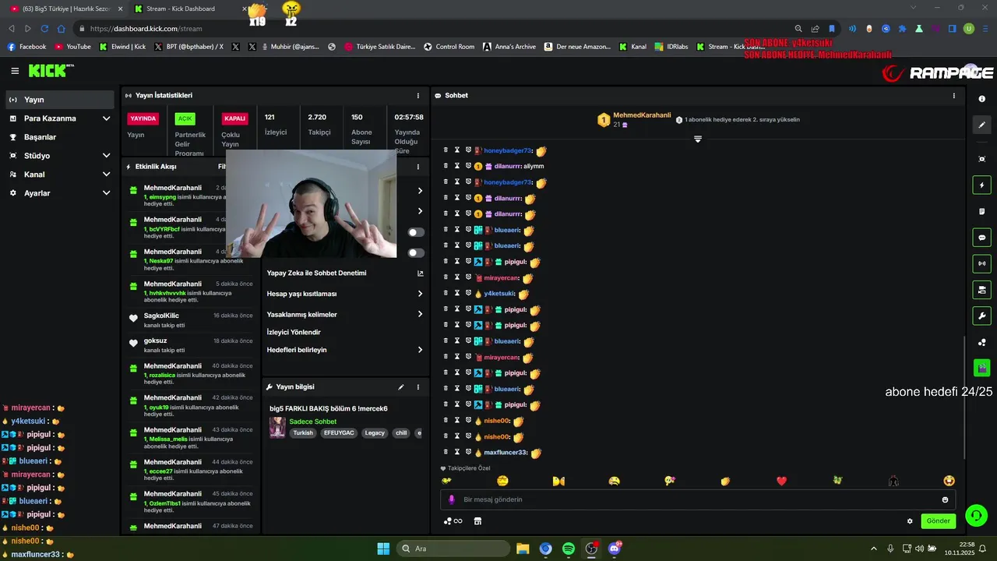Screen dimensions: 997x561
Task: Open the stream layout icon on right rail
Action: point(981,290)
